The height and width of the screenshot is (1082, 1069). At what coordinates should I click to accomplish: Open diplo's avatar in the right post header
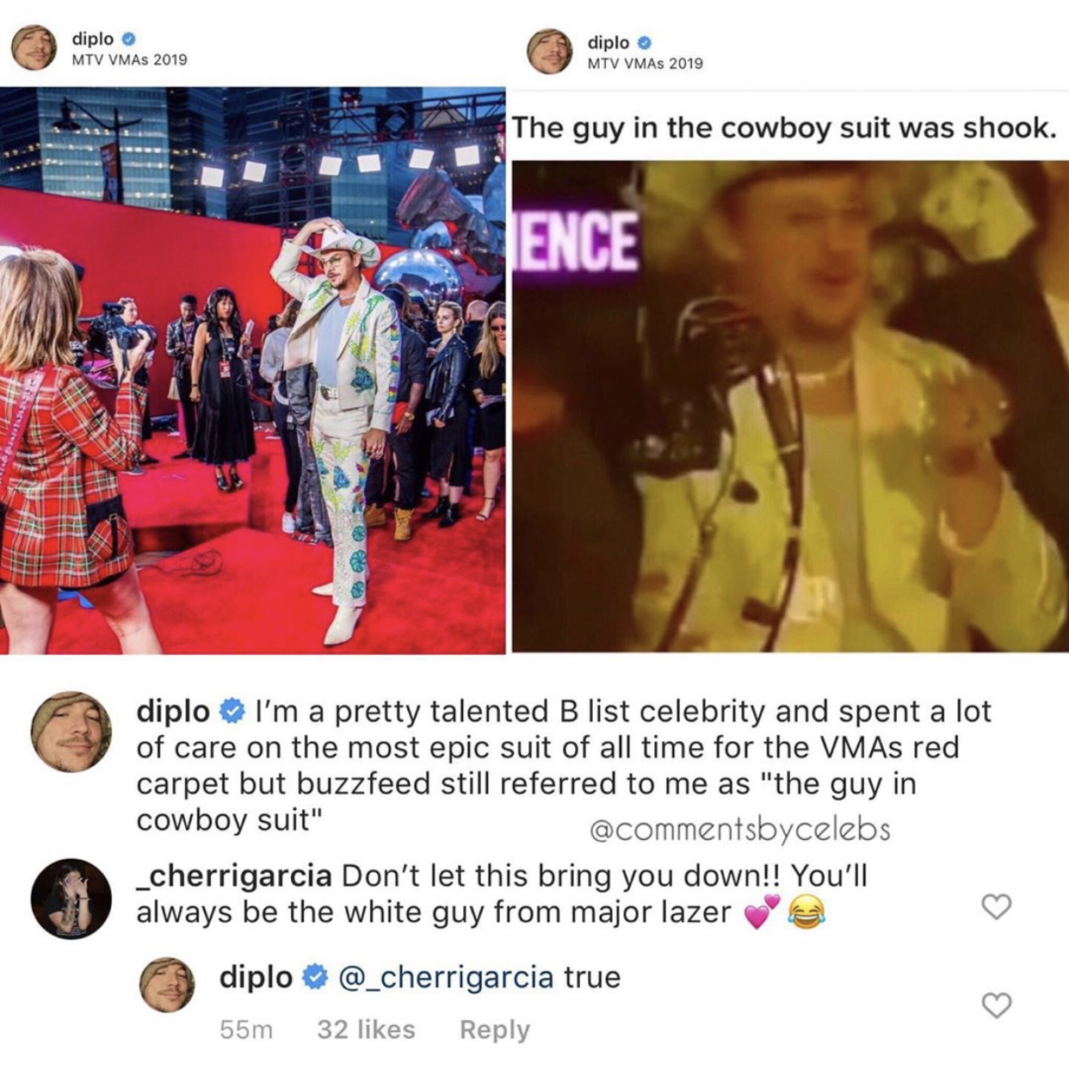point(549,52)
